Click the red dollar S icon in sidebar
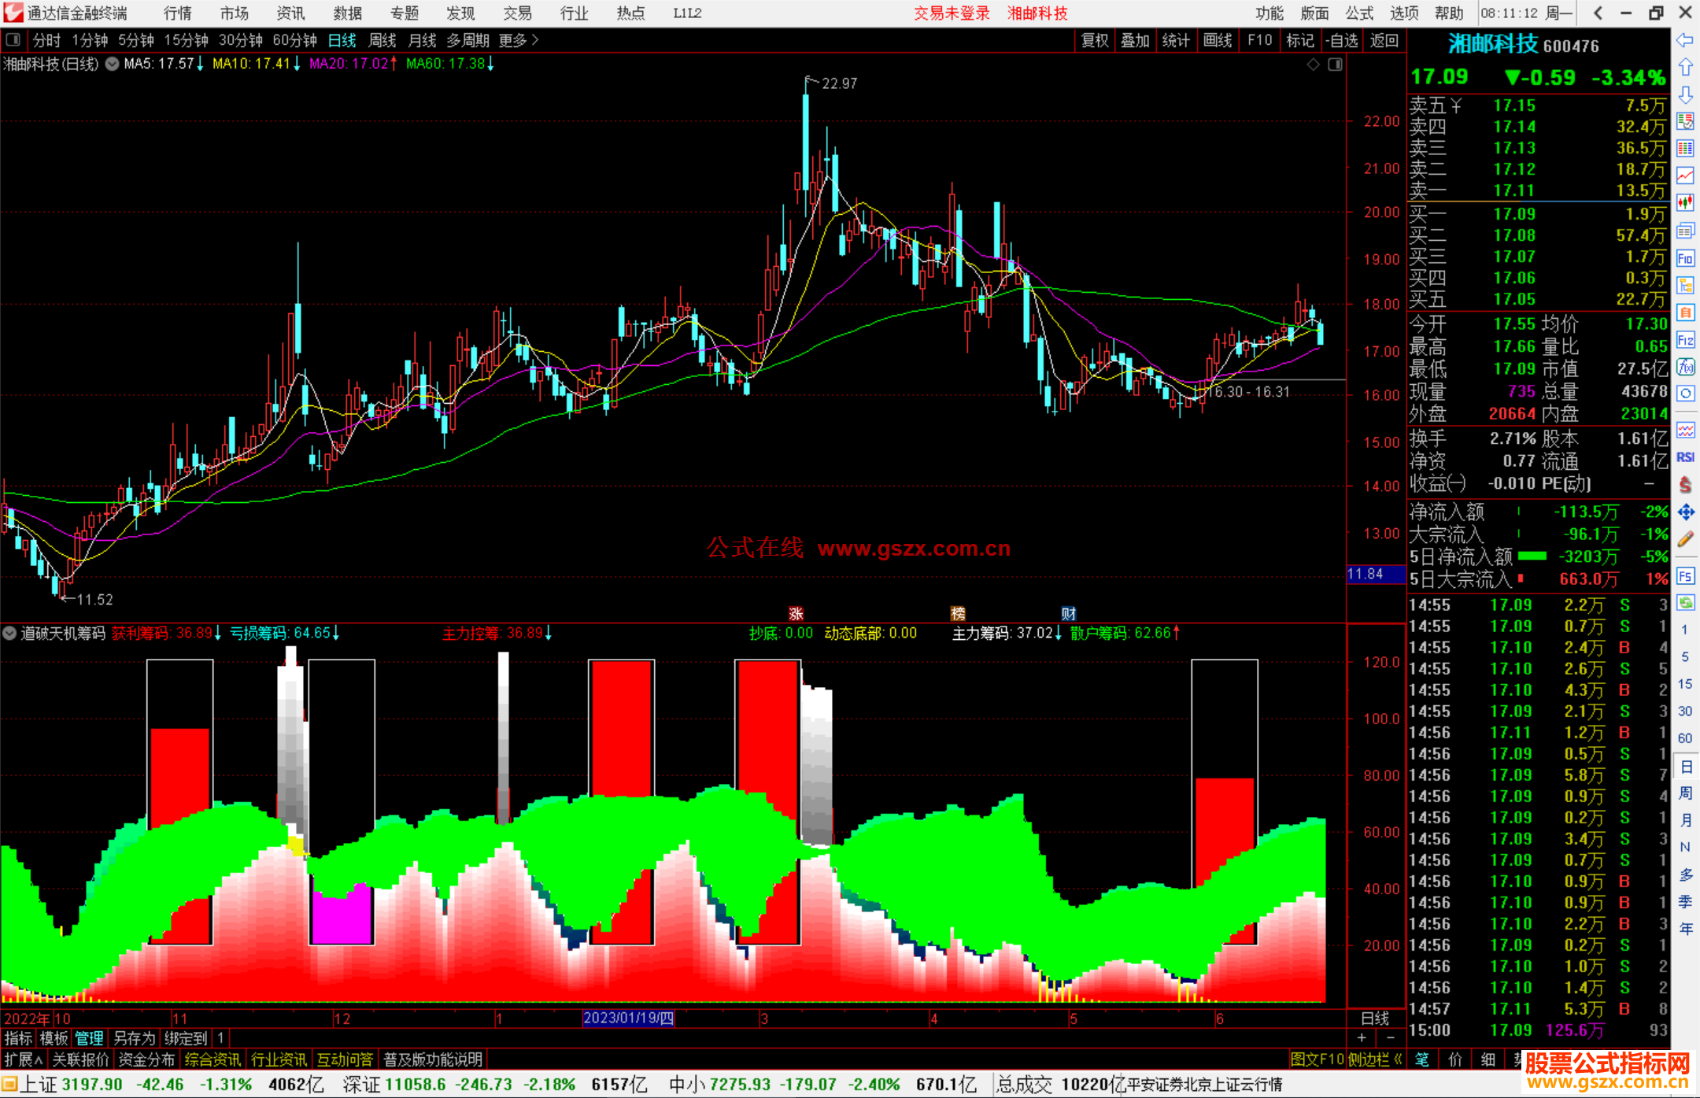Screen dimensions: 1700x1098 coord(1685,485)
